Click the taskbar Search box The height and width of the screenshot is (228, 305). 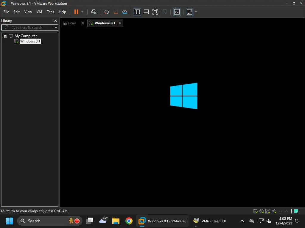[50, 221]
